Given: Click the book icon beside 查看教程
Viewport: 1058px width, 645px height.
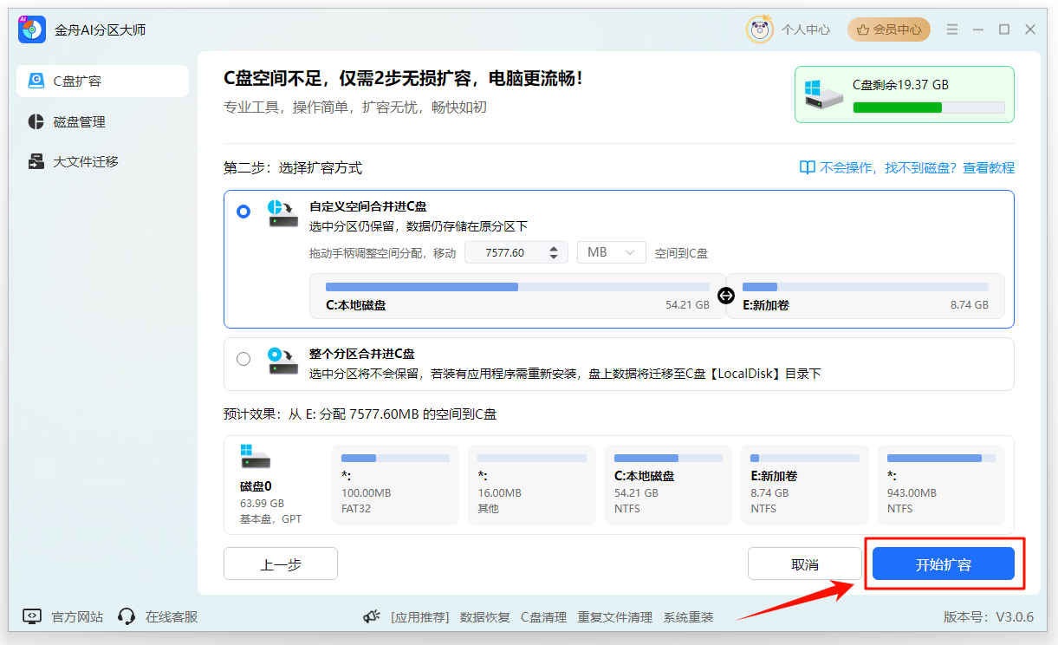Looking at the screenshot, I should (x=807, y=167).
